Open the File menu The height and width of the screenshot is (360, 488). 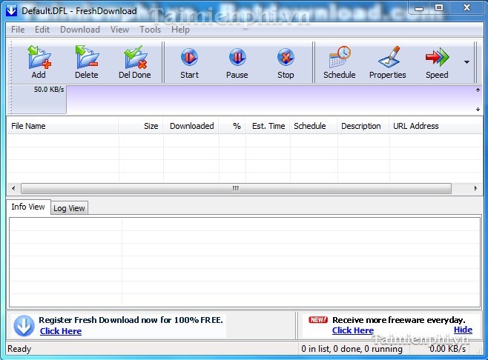[x=18, y=30]
